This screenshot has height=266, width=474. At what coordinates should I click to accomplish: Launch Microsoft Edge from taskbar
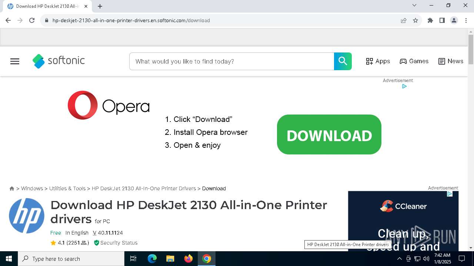point(152,259)
